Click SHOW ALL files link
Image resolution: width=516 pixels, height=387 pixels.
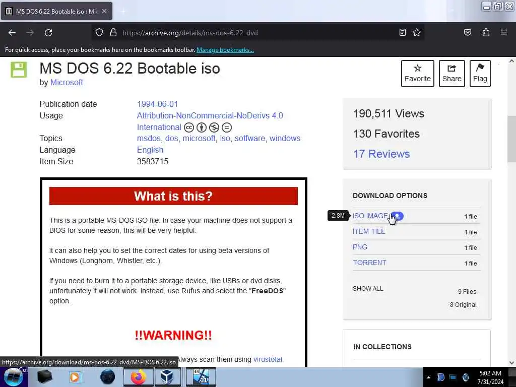coord(368,289)
